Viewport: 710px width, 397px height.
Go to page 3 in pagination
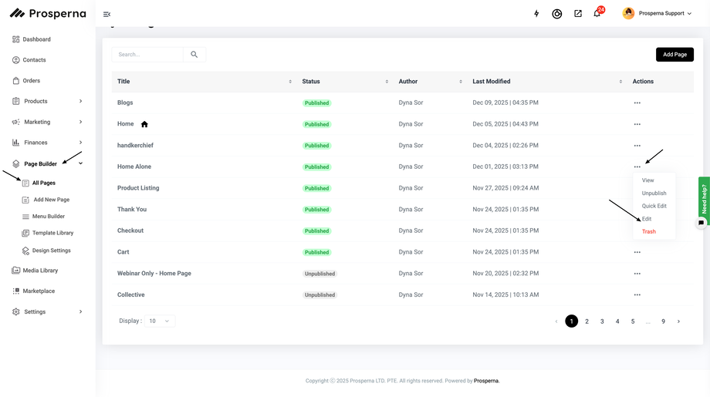point(602,321)
